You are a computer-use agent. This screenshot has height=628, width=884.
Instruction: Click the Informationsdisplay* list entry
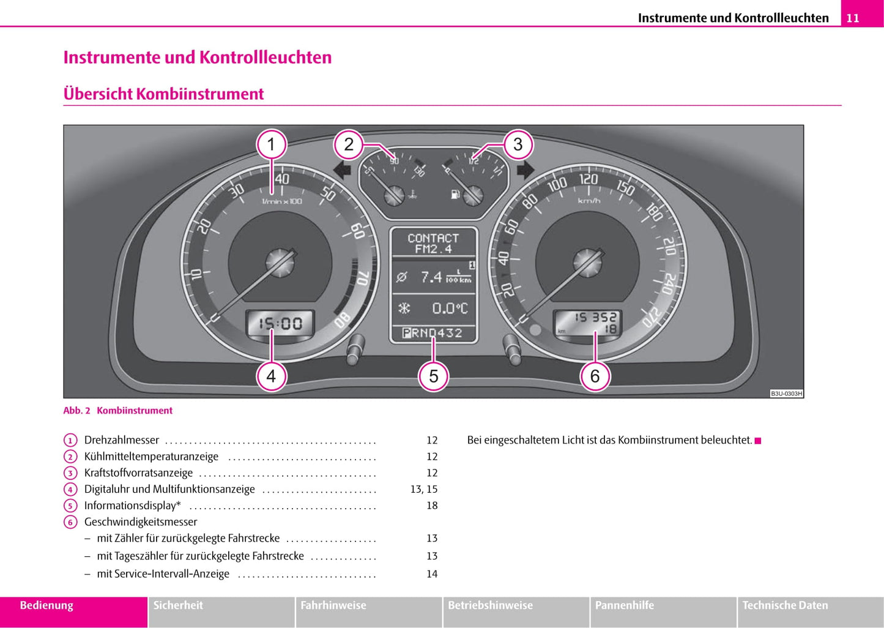132,506
